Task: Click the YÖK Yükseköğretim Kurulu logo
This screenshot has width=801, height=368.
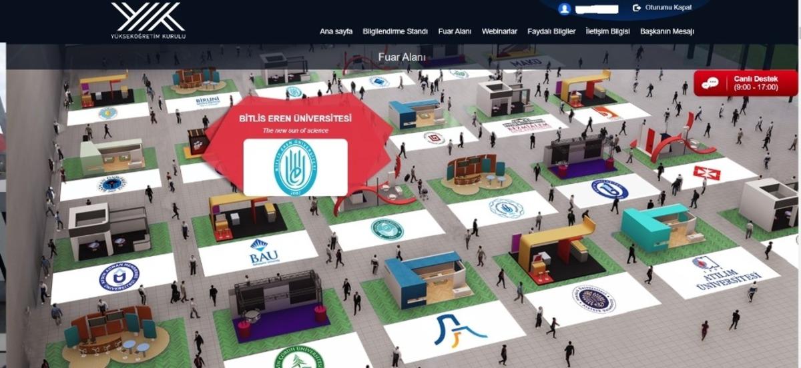Action: [x=148, y=20]
